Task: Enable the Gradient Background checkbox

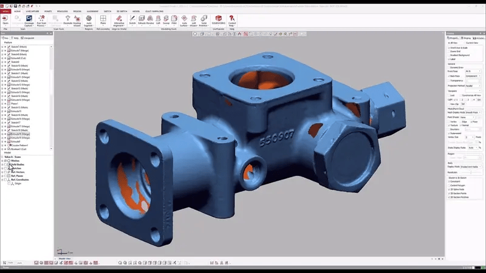Action: pos(449,55)
